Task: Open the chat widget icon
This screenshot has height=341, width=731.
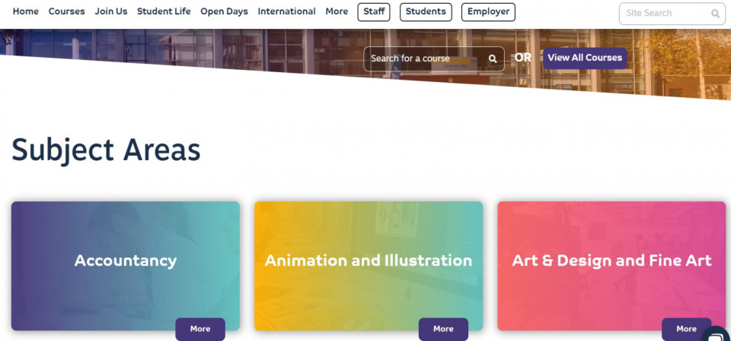Action: pos(717,334)
